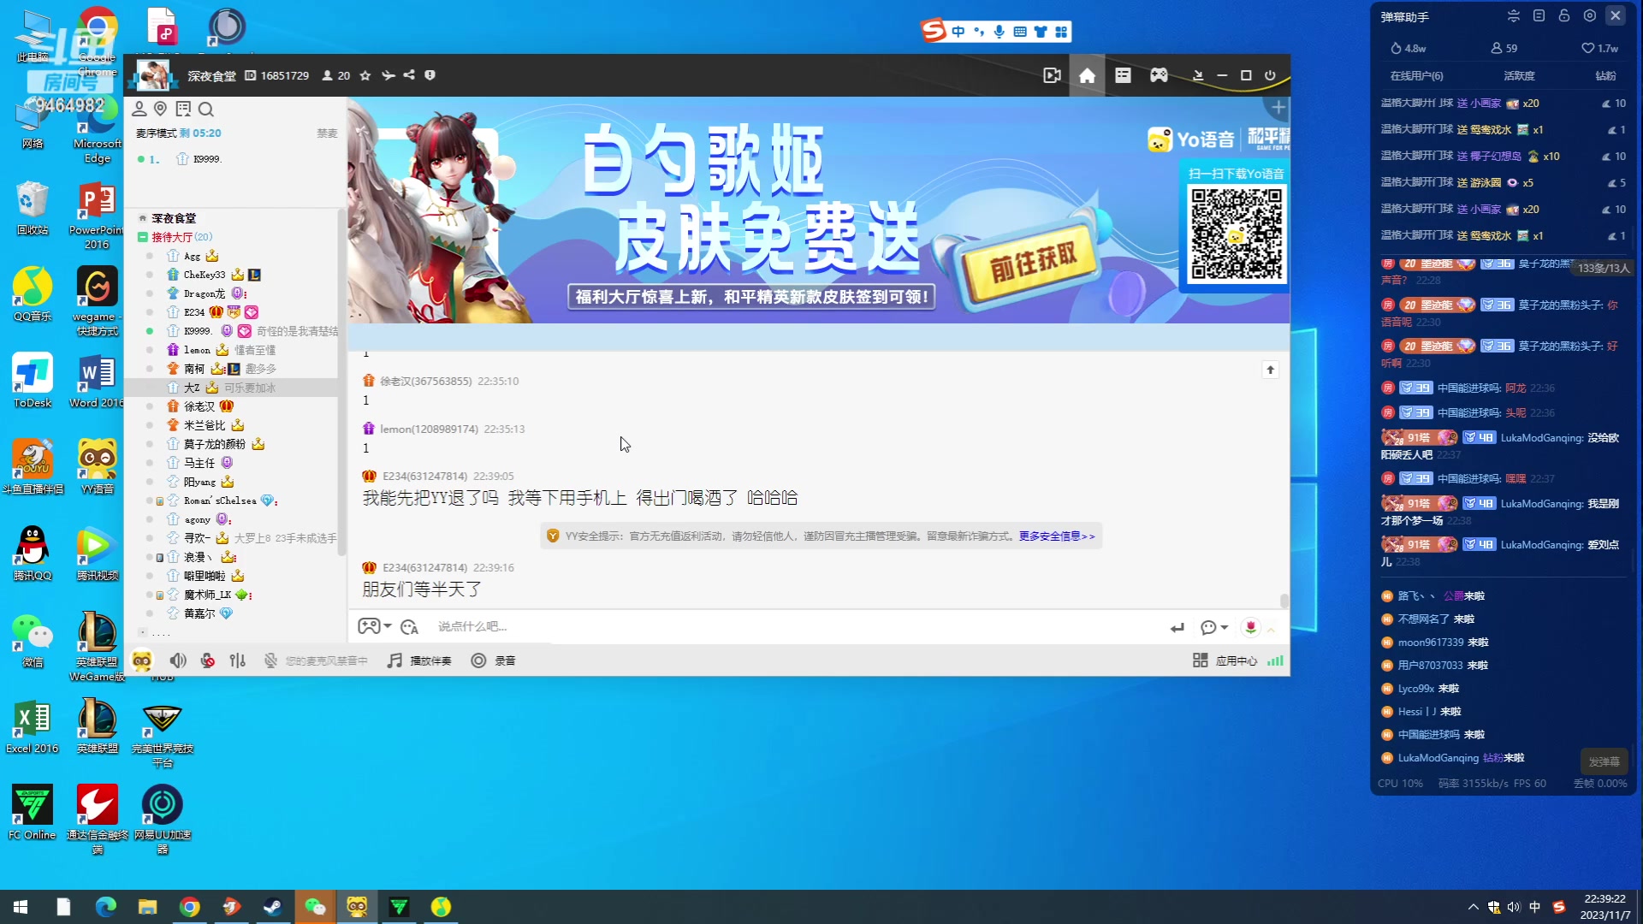1643x924 pixels.
Task: Toggle Sogou input Chinese/English mode
Action: [x=958, y=32]
